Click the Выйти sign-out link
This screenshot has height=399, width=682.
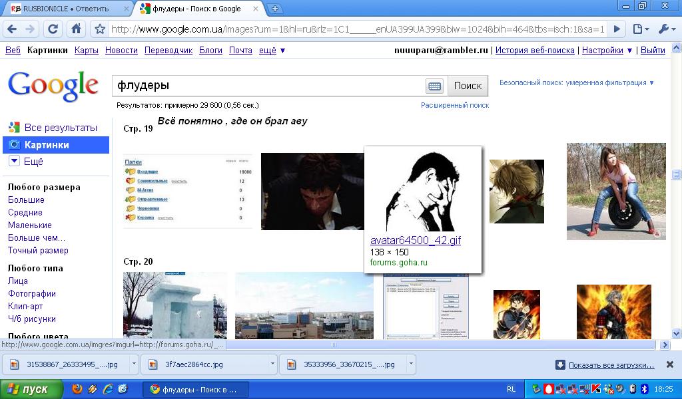[x=653, y=51]
